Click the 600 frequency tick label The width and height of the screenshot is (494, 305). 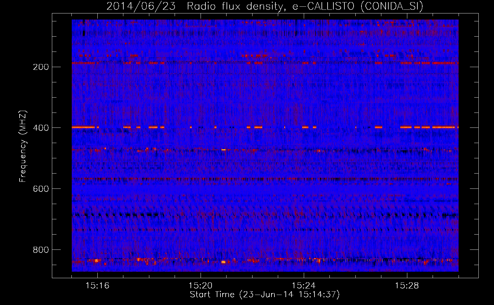[41, 189]
